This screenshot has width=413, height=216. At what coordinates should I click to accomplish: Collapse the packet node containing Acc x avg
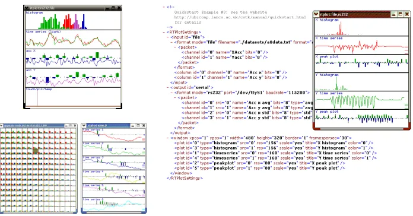tap(176, 97)
